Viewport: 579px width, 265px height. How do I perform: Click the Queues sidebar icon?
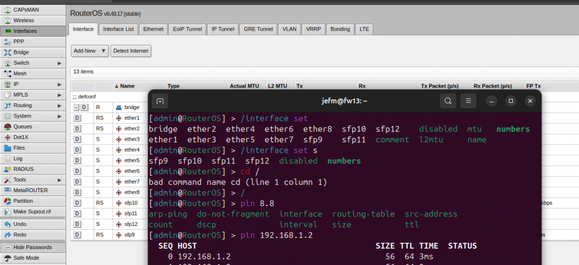(x=7, y=127)
